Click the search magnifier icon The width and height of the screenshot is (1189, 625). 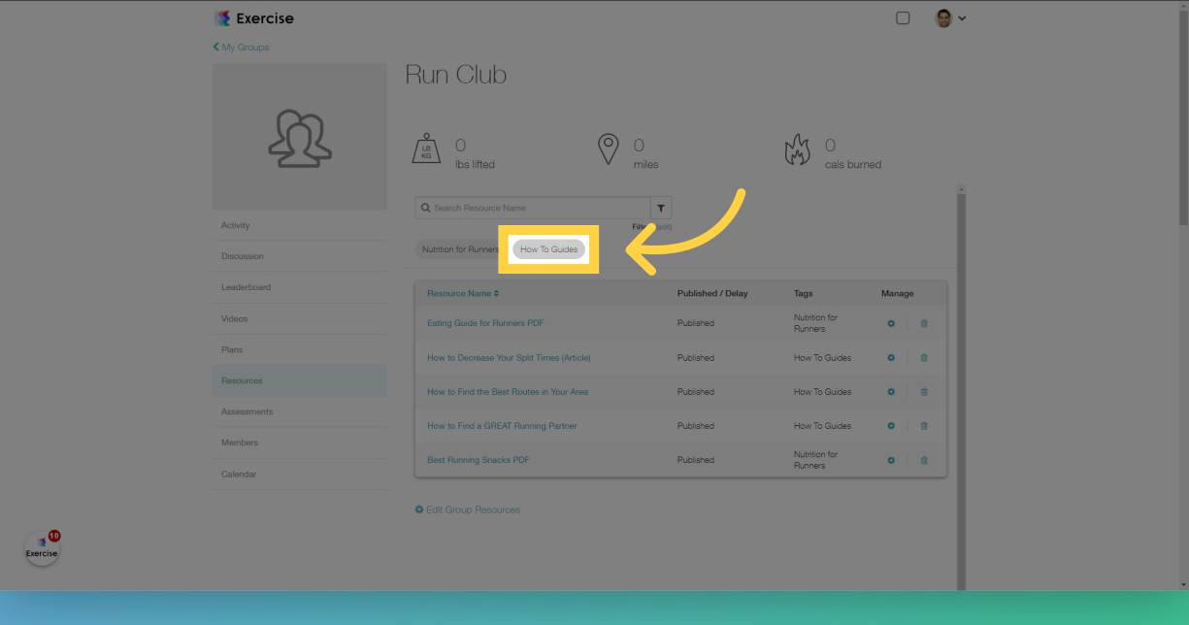425,208
